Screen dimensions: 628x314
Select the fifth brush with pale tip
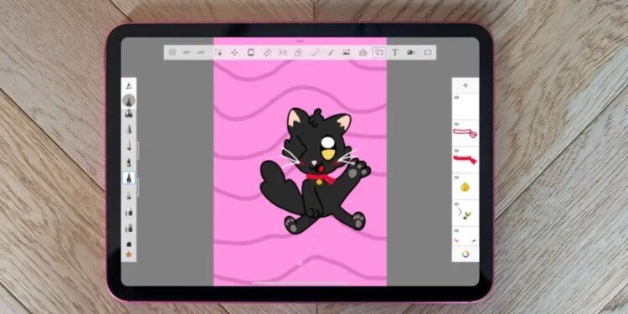129,146
